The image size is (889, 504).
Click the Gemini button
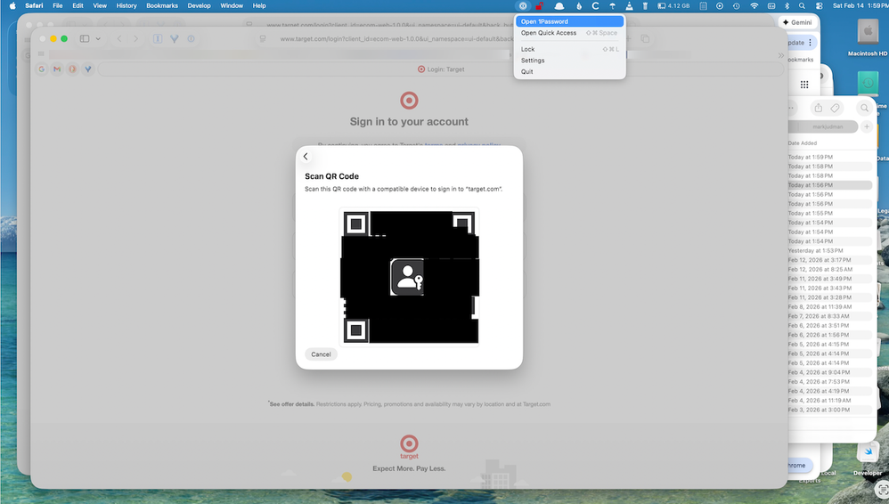tap(799, 22)
